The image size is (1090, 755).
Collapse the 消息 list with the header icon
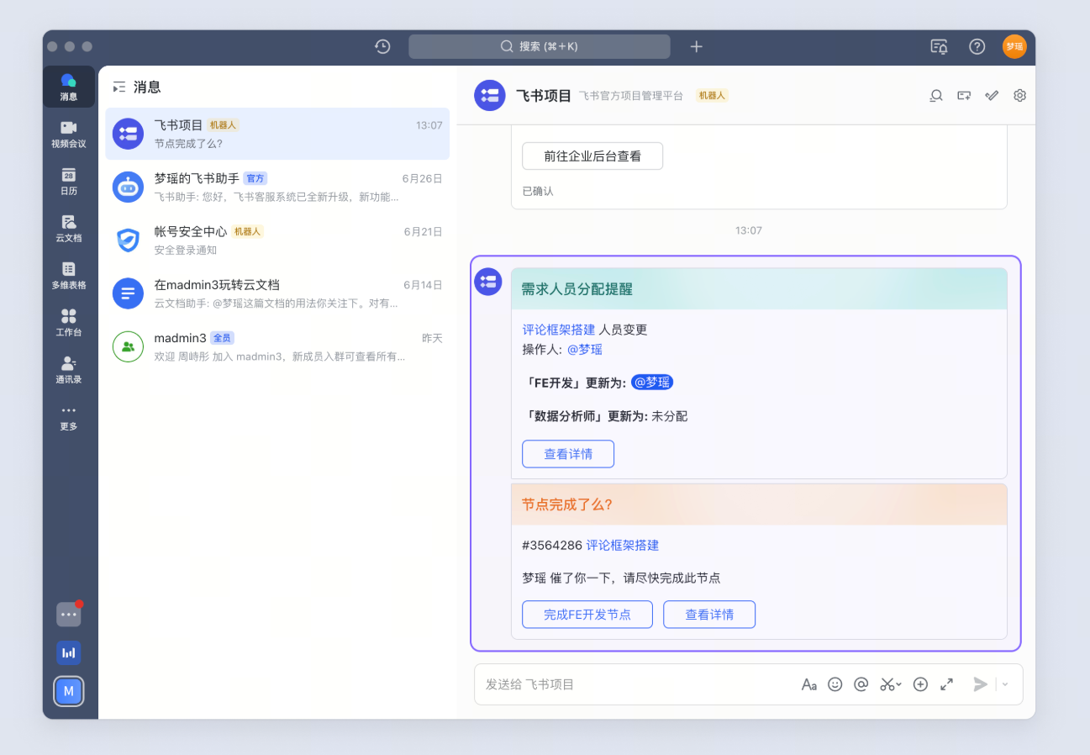tap(119, 87)
